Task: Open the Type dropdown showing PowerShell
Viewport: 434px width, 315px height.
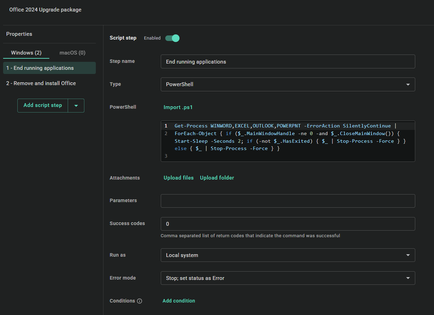Action: point(287,84)
